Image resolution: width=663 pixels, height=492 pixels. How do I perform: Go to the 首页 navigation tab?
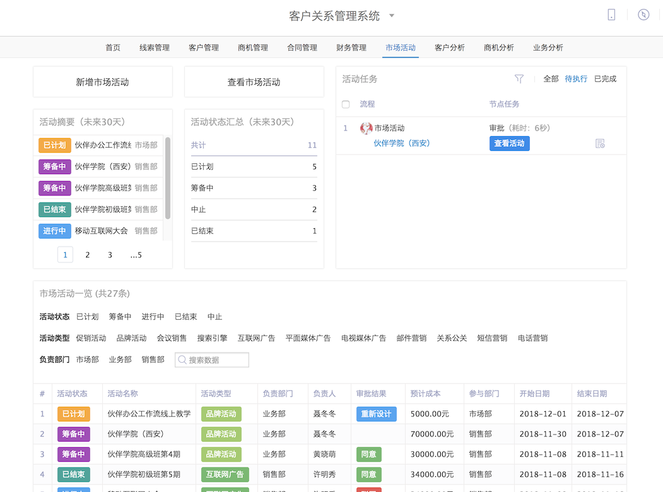coord(113,47)
